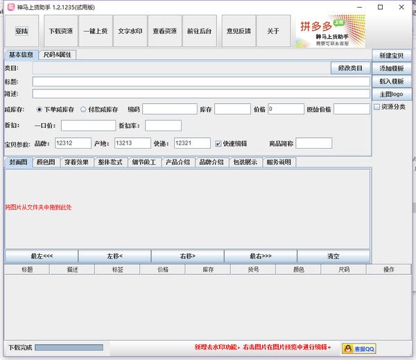416x360 pixels.
Task: Toggle the 快速编辑 checkbox
Action: tap(218, 143)
